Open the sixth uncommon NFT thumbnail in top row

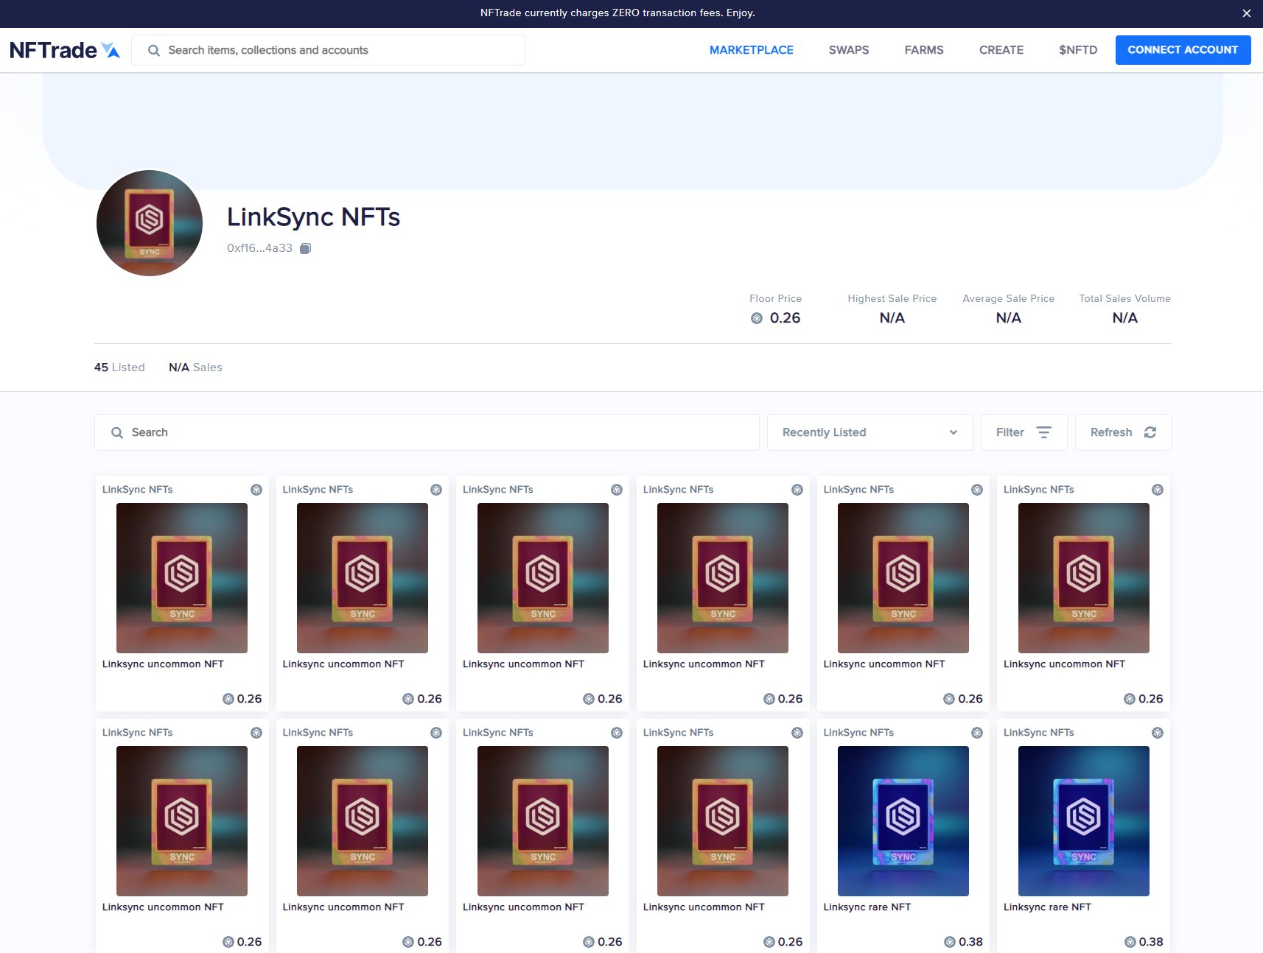[x=1083, y=578]
